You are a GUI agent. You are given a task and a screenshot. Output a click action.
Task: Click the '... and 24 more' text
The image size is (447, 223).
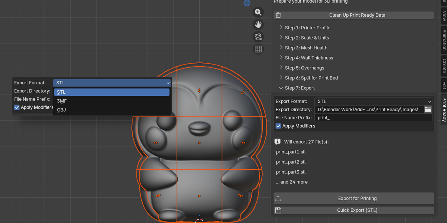pos(292,182)
